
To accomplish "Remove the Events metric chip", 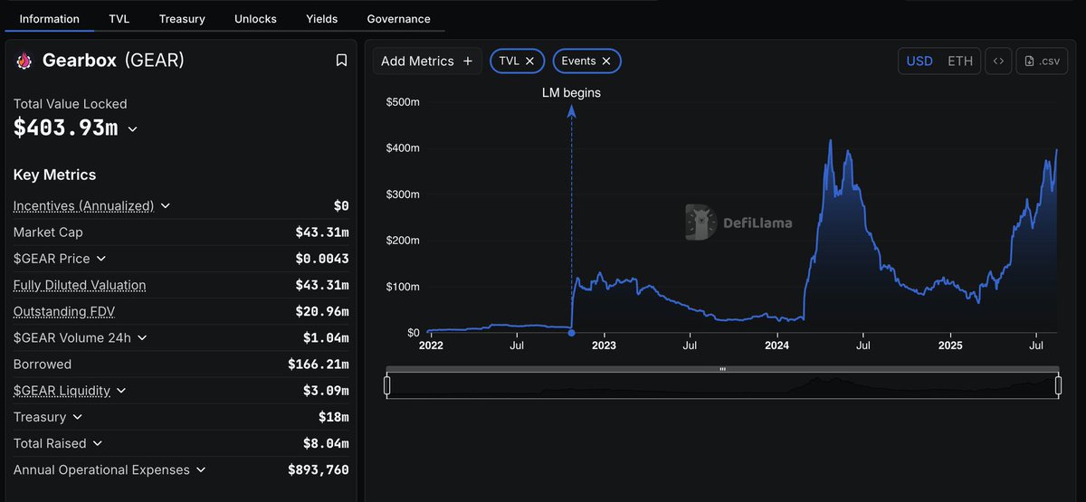I will pos(606,61).
